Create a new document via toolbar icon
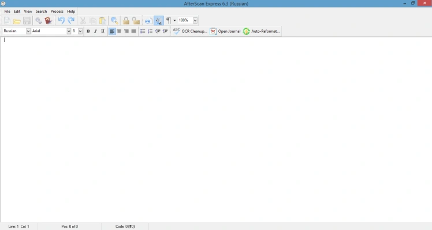Viewport: 432px width, 230px height. tap(7, 21)
